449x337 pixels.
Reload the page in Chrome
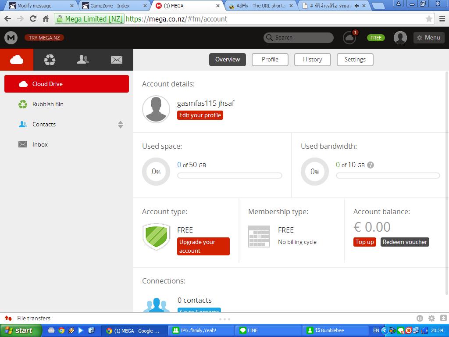pyautogui.click(x=33, y=19)
